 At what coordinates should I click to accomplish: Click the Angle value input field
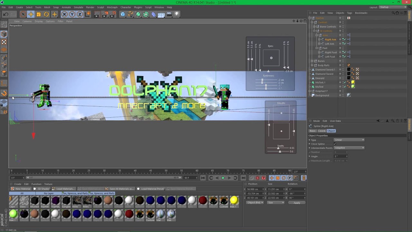pyautogui.click(x=341, y=156)
